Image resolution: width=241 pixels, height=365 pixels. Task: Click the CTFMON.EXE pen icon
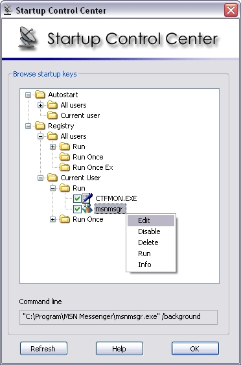[87, 198]
